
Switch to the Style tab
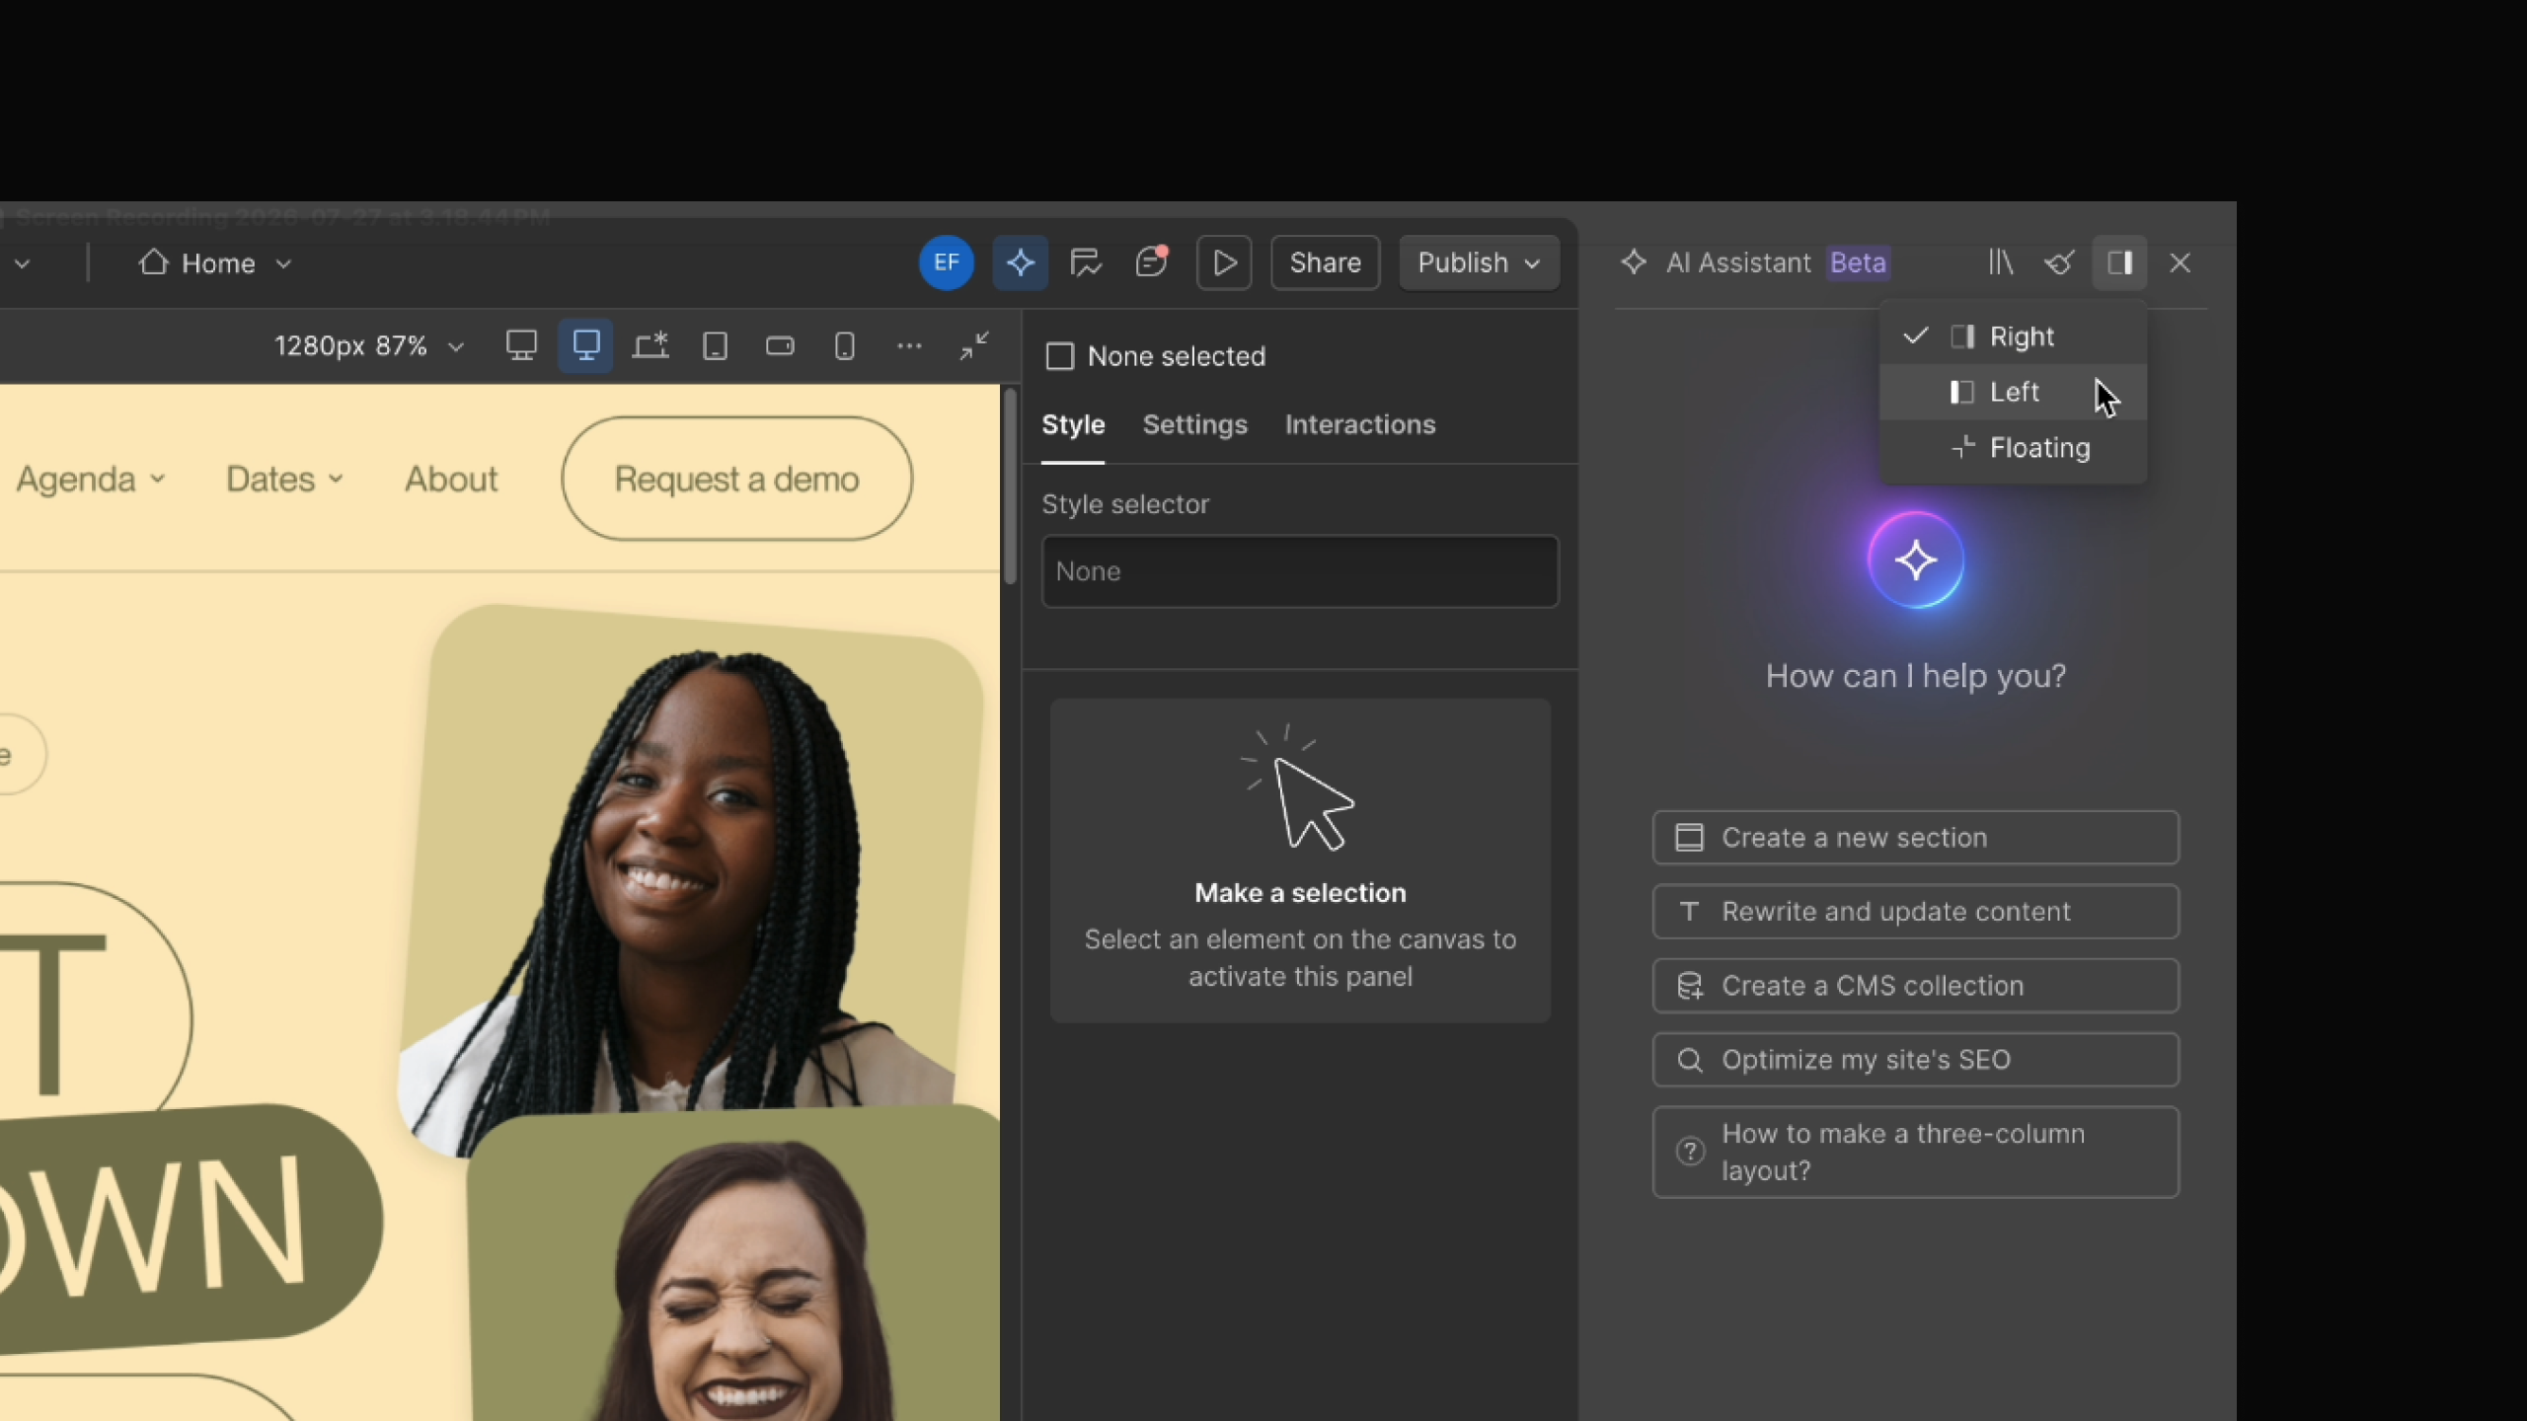point(1073,425)
